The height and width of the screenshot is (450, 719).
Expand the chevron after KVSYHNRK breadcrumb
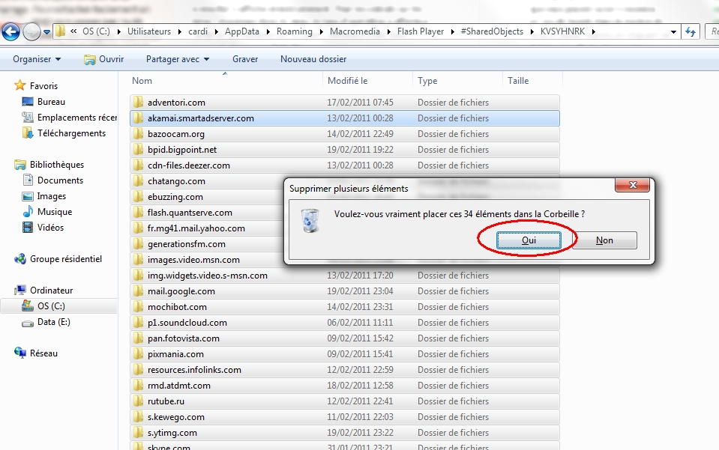click(x=594, y=31)
